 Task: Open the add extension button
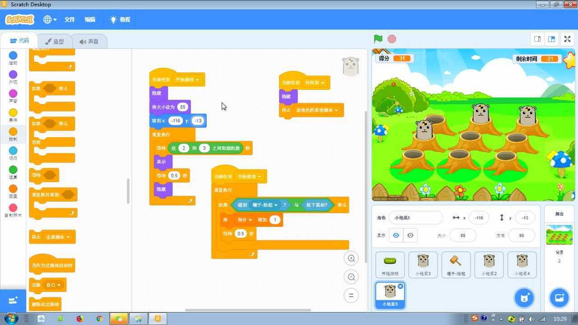click(13, 300)
